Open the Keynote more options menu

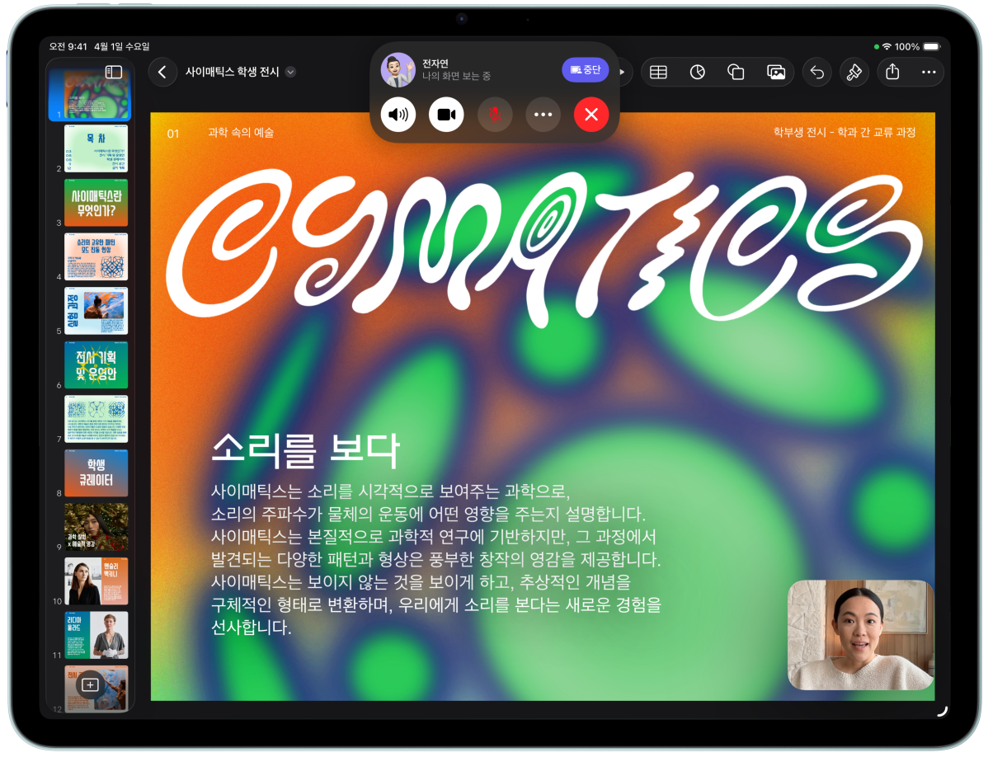pyautogui.click(x=929, y=73)
